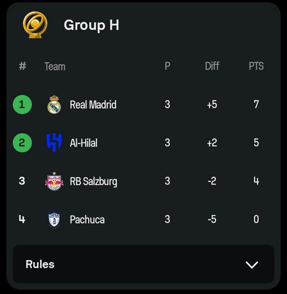Click the P column header
287x294 pixels.
click(x=167, y=66)
